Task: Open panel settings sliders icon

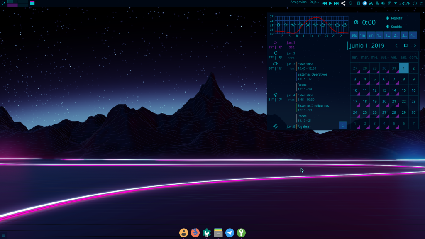Action: [x=422, y=3]
